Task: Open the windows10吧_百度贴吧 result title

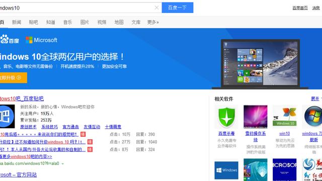Action: (22, 99)
